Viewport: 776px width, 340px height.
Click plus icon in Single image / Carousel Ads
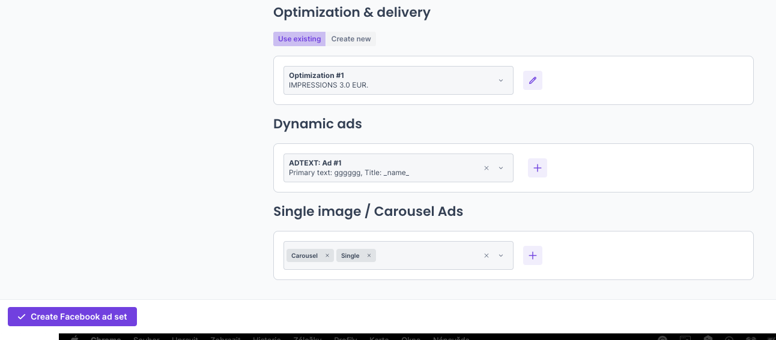(x=532, y=255)
